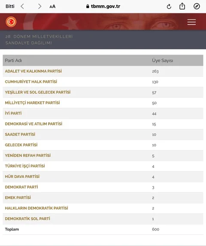Open the share sheet icon
Screen dimensions: 206x246
pos(182,6)
